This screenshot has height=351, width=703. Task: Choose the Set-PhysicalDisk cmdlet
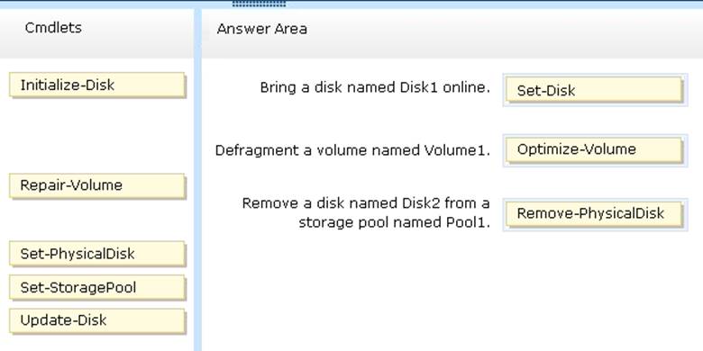(x=96, y=254)
